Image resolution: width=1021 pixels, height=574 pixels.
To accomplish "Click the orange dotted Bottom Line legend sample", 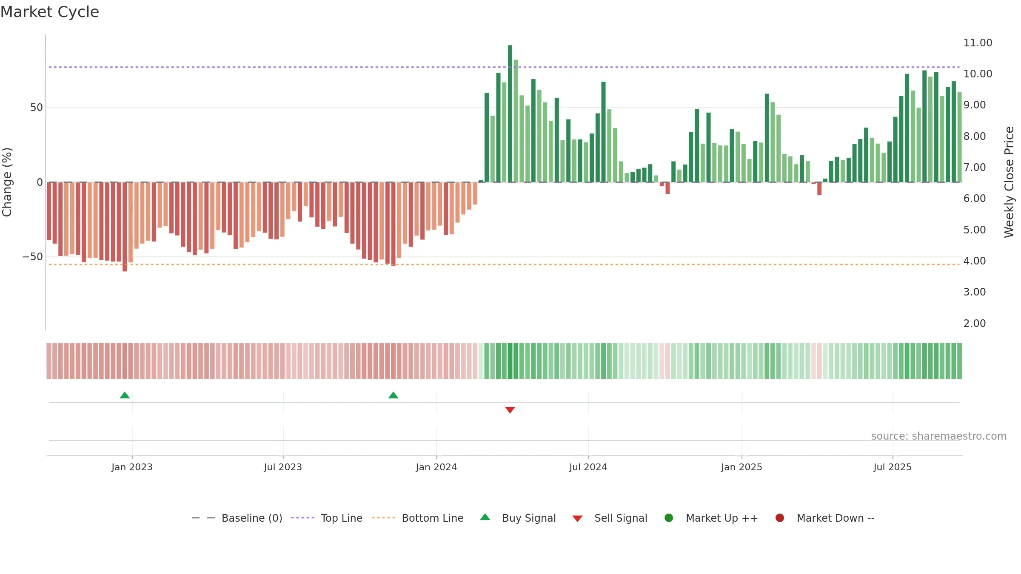I will click(x=383, y=518).
